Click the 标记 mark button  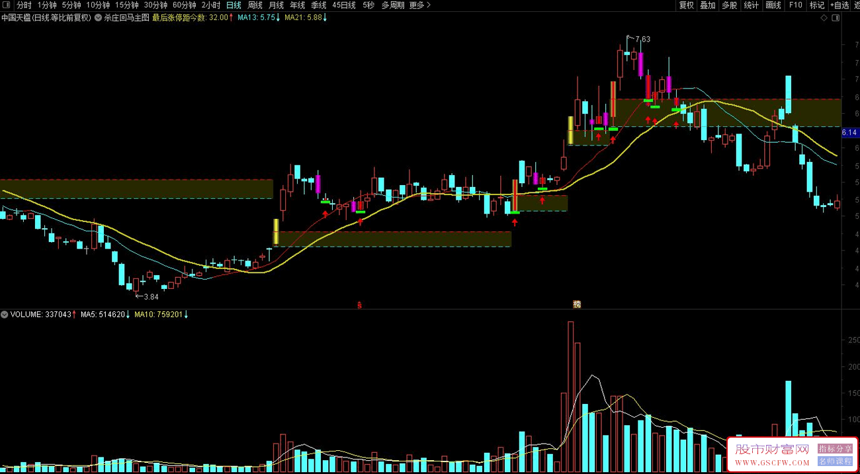(817, 5)
